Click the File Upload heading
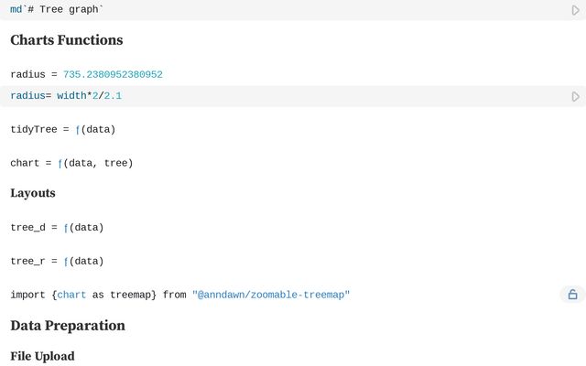 coord(42,356)
